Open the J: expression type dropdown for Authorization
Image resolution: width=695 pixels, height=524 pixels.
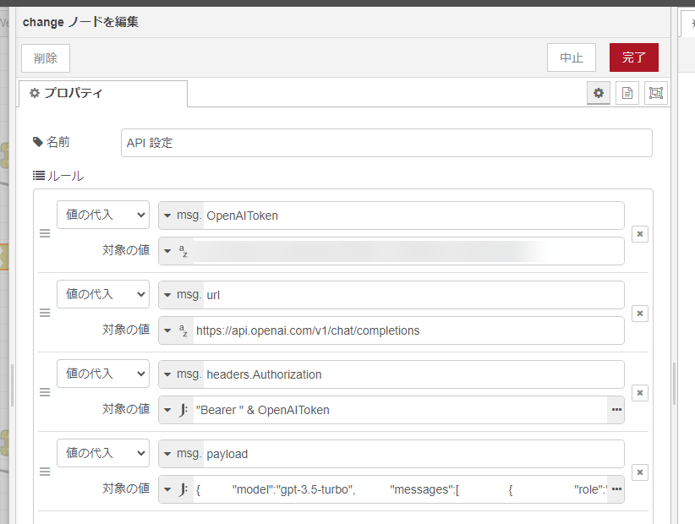(x=174, y=410)
